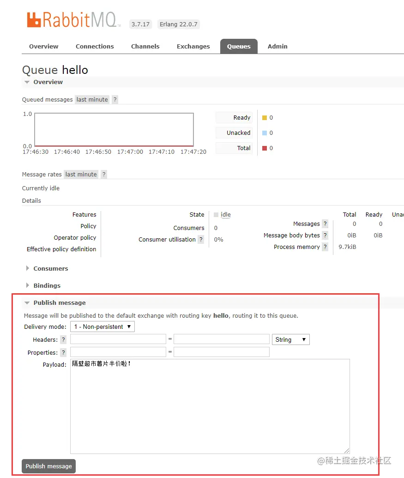
Task: Open help for Consumer utilisation
Action: coord(201,240)
